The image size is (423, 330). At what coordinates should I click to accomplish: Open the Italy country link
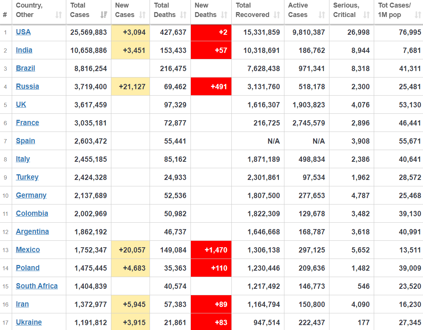(23, 159)
